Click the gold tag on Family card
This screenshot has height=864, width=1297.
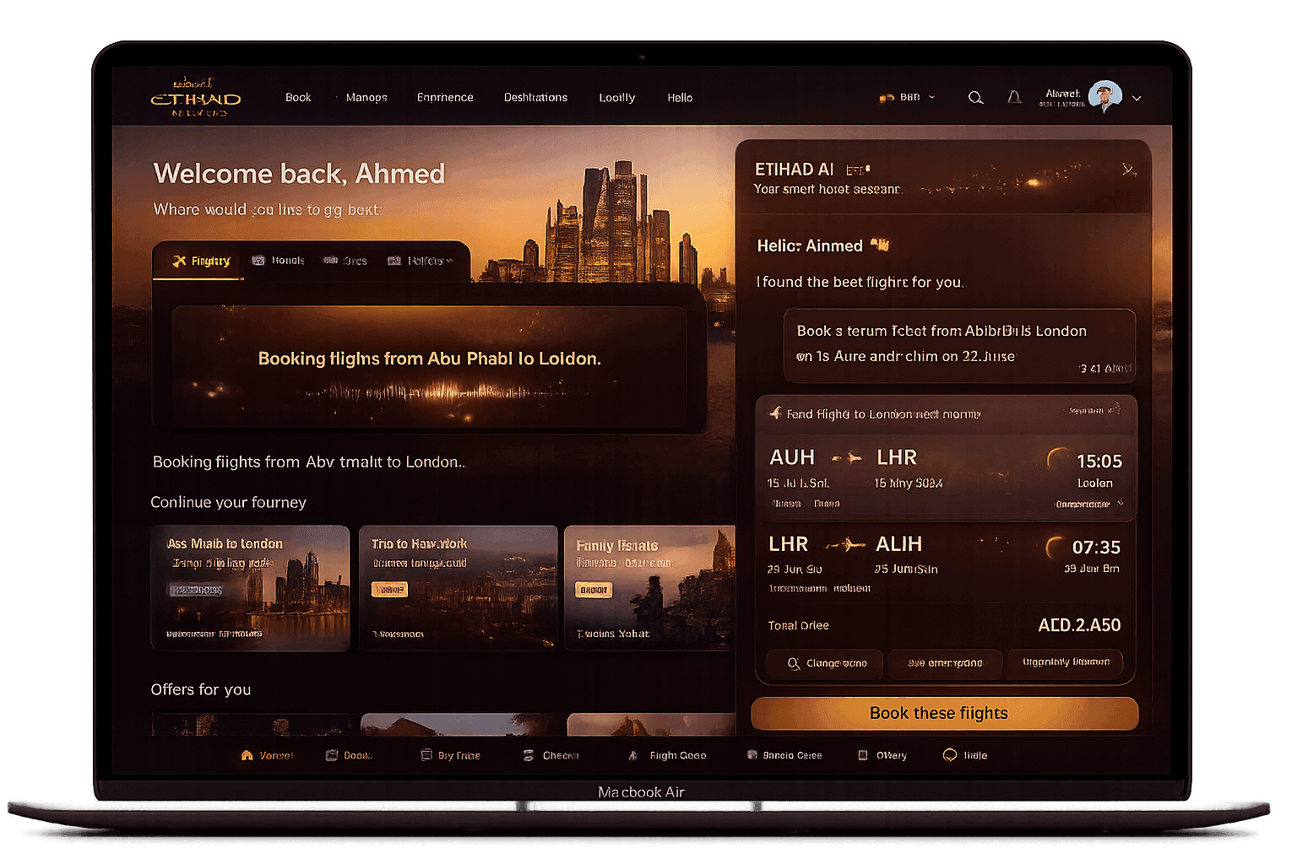point(594,590)
